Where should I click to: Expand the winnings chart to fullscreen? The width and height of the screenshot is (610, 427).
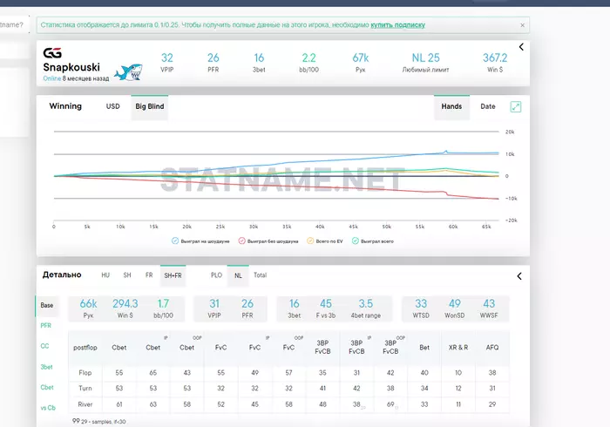516,106
